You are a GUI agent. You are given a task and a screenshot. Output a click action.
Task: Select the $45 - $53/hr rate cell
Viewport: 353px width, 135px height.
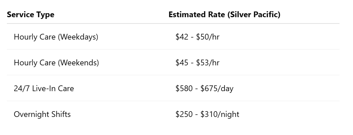(x=197, y=63)
